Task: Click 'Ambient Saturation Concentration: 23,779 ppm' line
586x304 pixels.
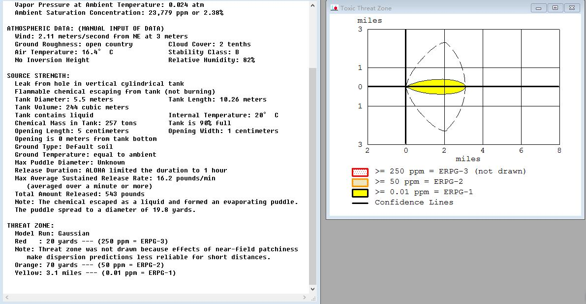Action: point(119,13)
